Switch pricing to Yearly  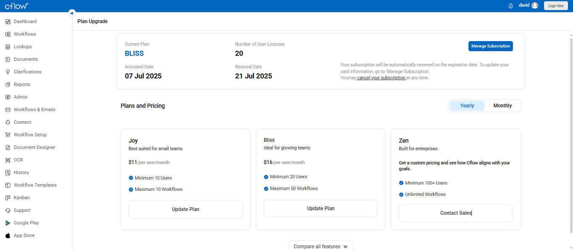point(467,106)
